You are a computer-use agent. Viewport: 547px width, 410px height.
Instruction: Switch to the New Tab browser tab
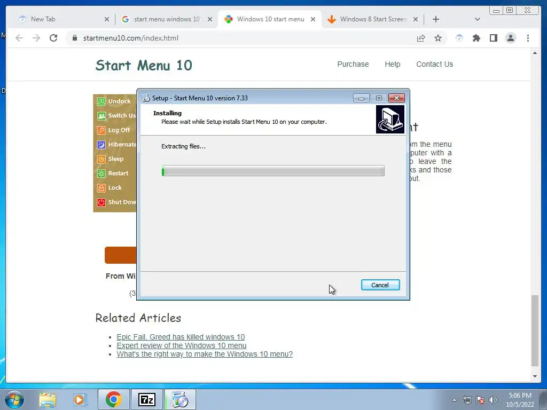click(x=59, y=19)
